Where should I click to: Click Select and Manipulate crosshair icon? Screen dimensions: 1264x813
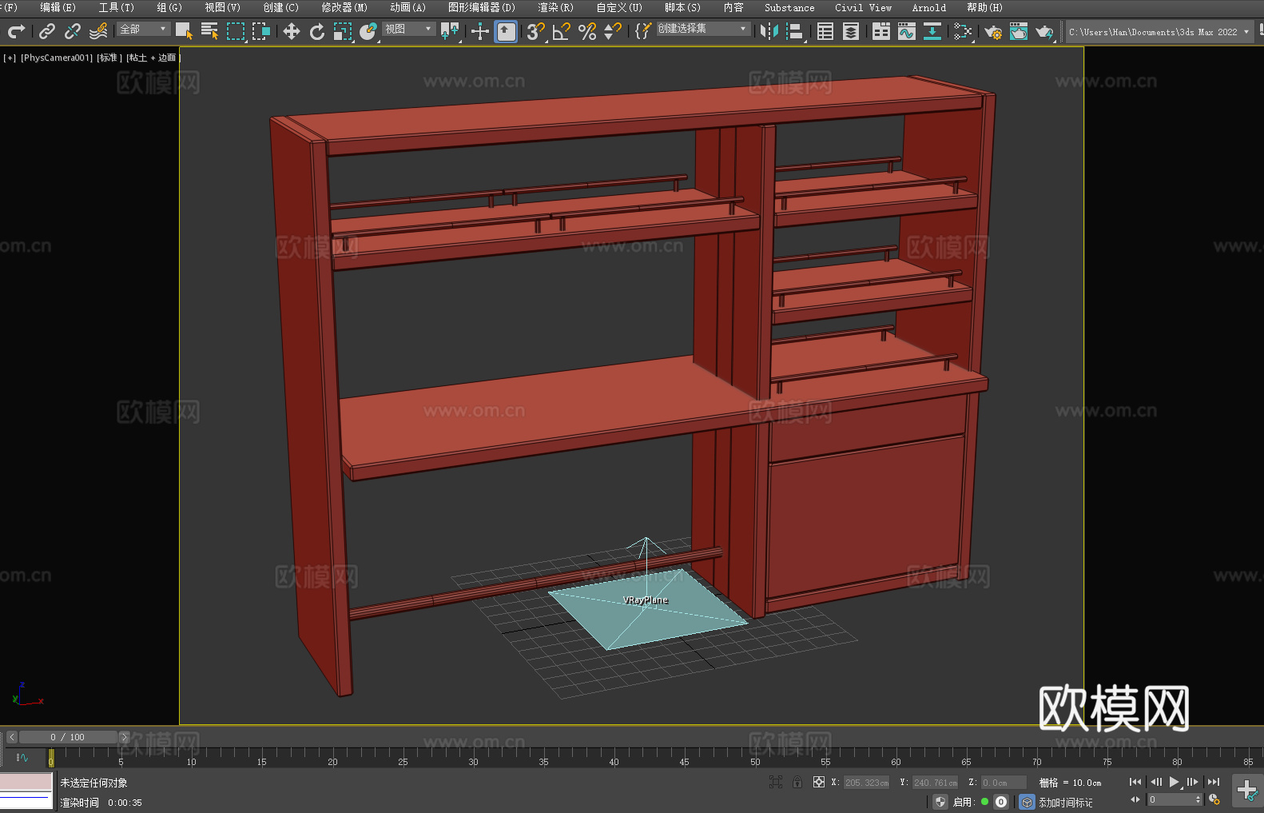coord(480,31)
